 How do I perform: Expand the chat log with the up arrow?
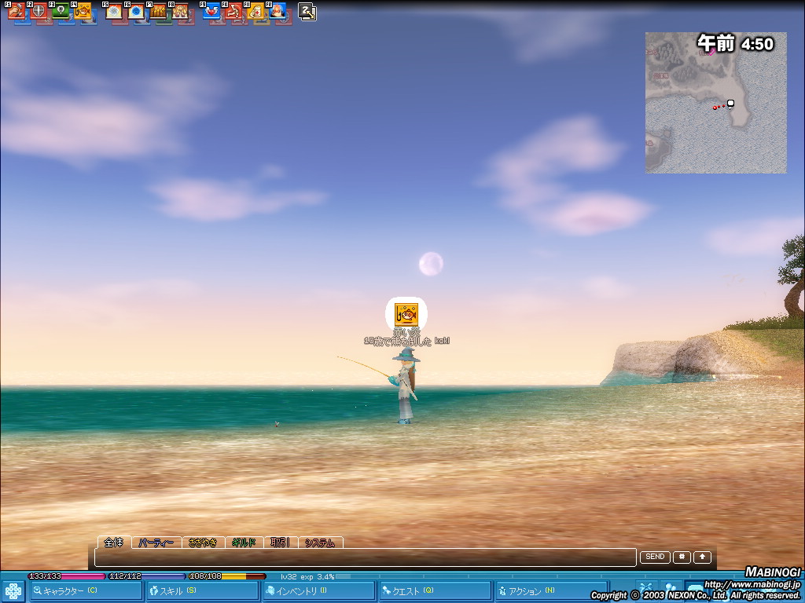pyautogui.click(x=702, y=557)
